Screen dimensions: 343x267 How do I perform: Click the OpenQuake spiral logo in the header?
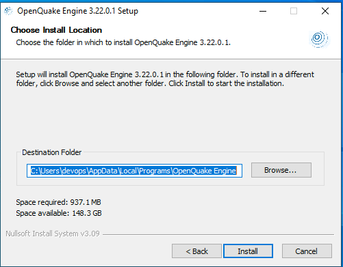(320, 39)
